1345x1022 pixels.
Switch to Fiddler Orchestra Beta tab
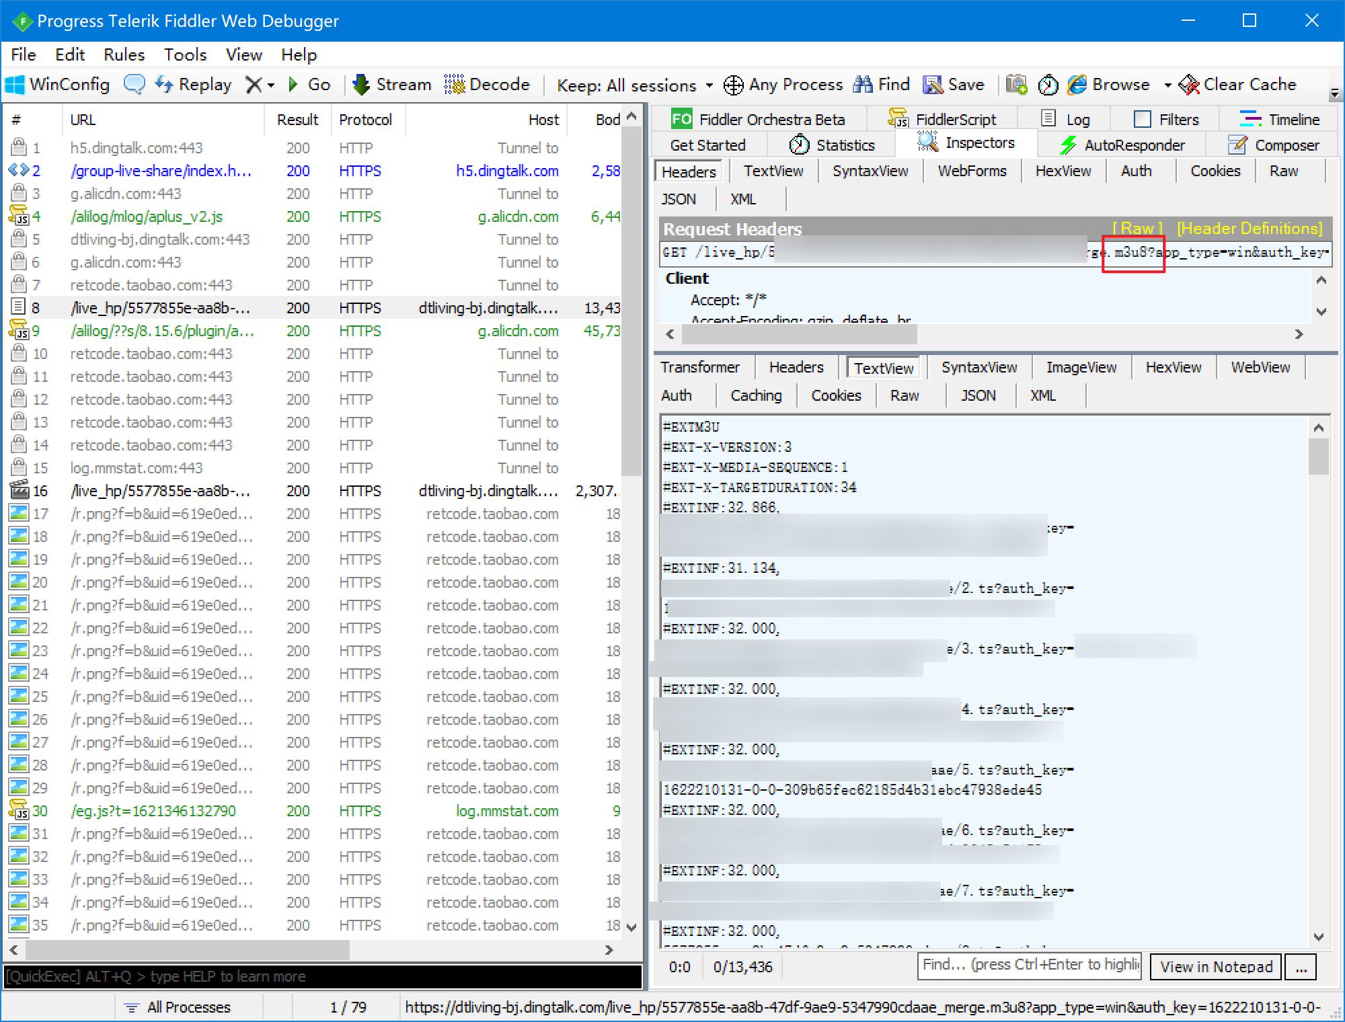pyautogui.click(x=758, y=119)
